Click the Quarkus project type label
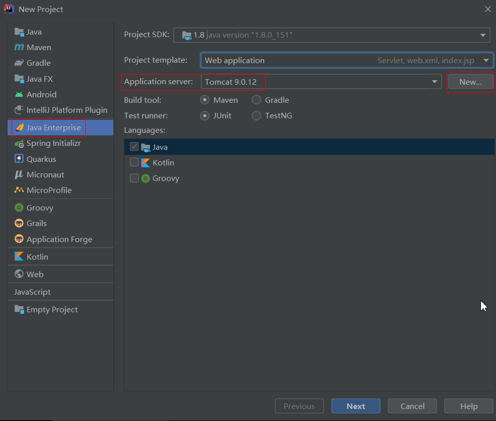 point(42,159)
